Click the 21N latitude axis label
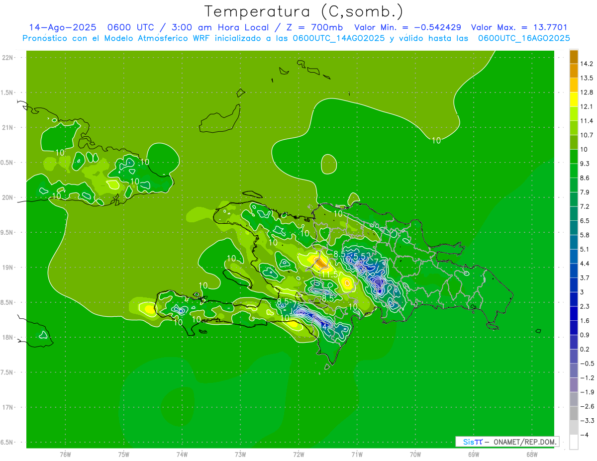 [7, 127]
